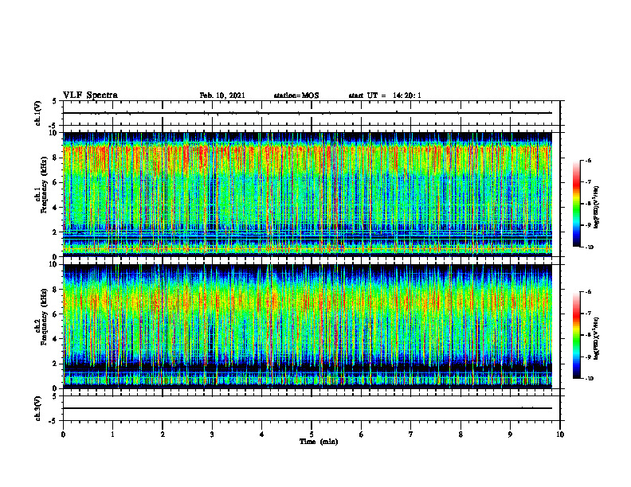The width and height of the screenshot is (631, 487).
Task: Click the '-6' label on ch.1 colorbar
Action: (x=588, y=160)
